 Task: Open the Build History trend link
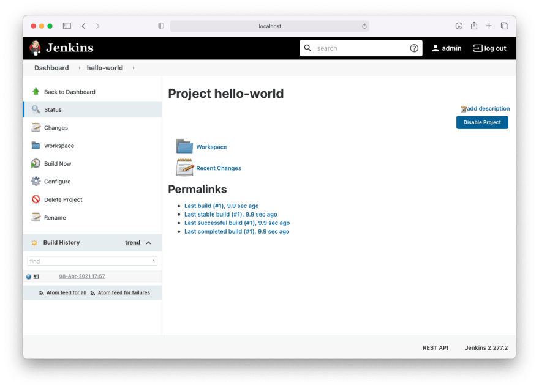pos(132,242)
